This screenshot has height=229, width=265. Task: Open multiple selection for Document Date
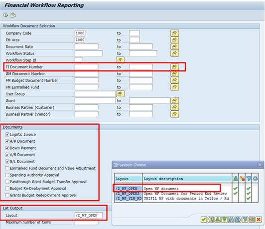174,47
